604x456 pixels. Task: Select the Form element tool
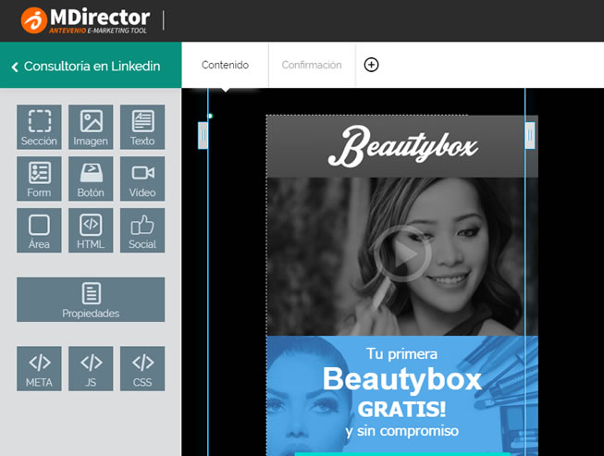click(39, 179)
